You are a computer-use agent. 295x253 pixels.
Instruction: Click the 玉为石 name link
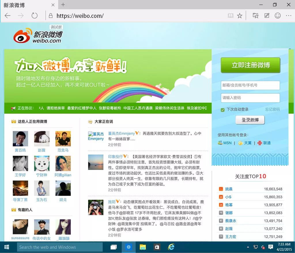pos(41,200)
